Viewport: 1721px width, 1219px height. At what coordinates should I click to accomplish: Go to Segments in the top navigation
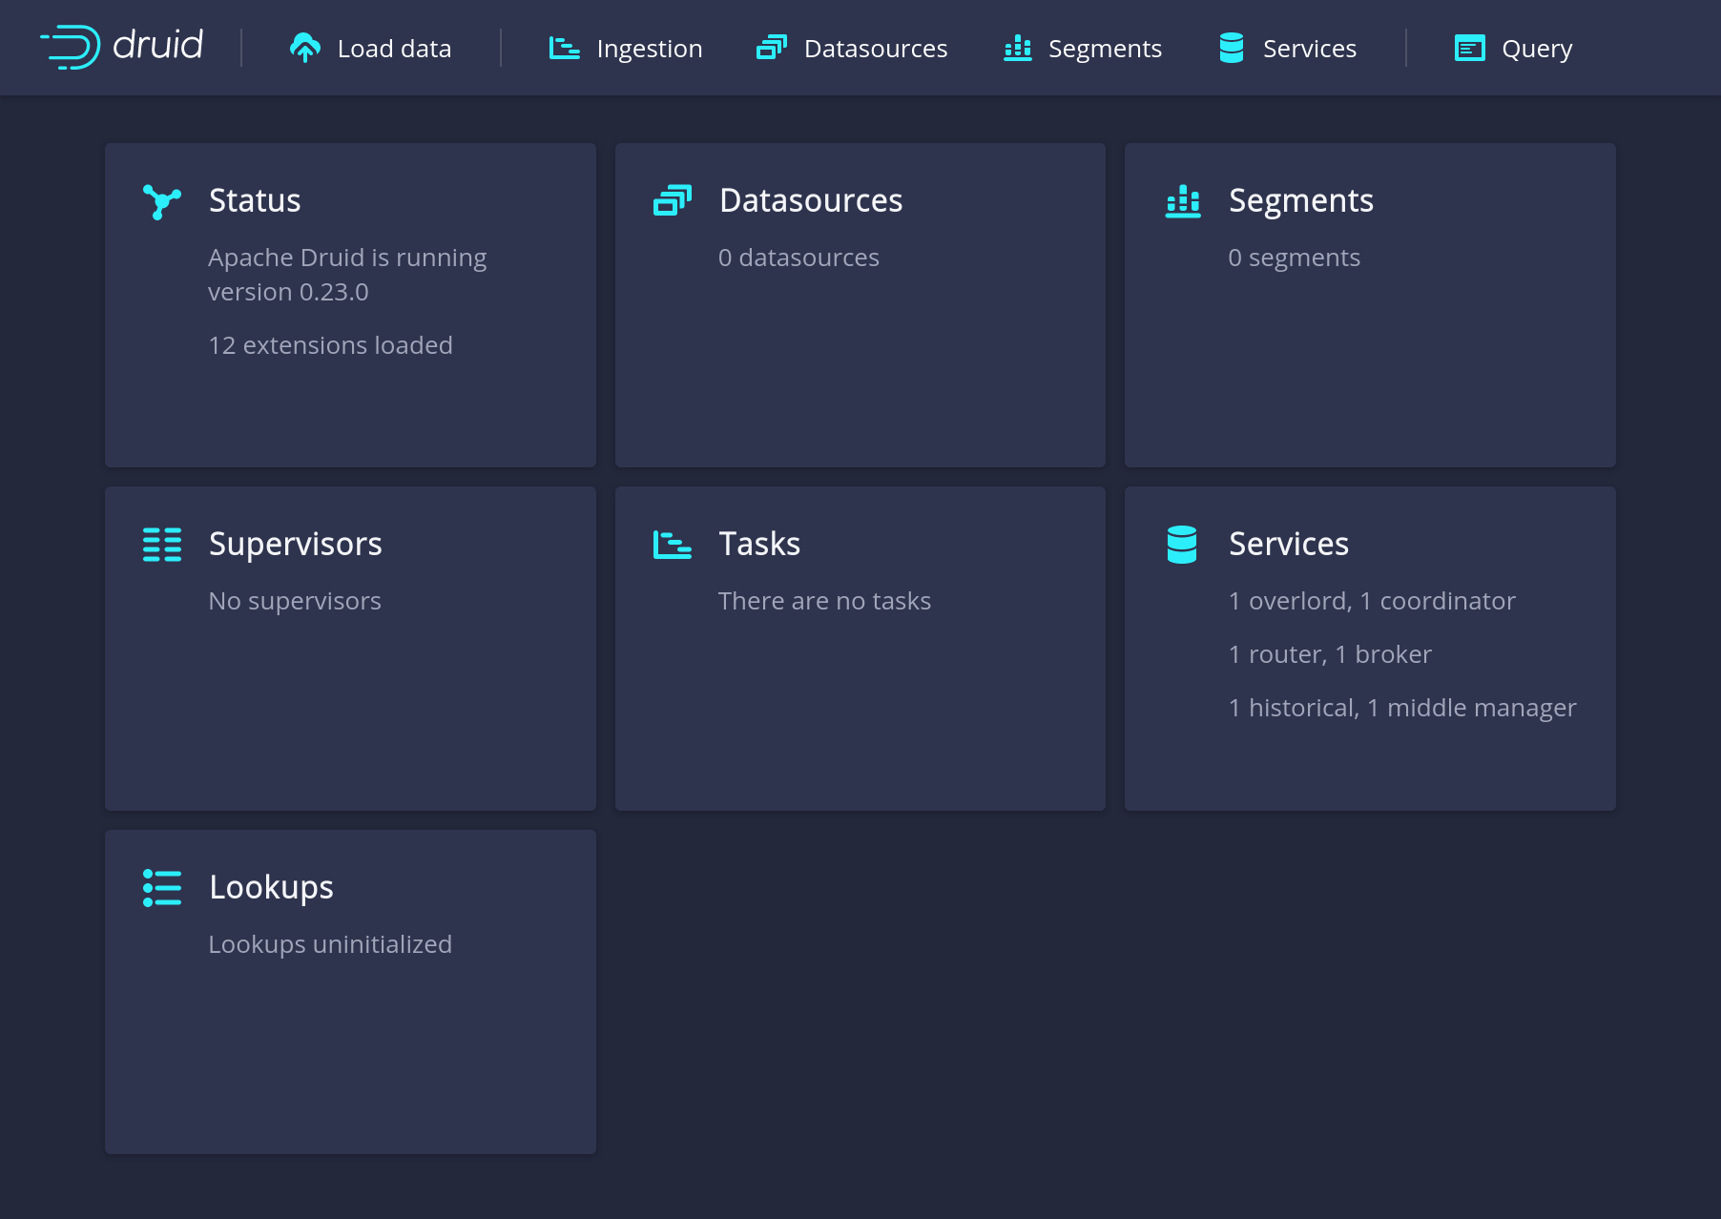[1083, 48]
